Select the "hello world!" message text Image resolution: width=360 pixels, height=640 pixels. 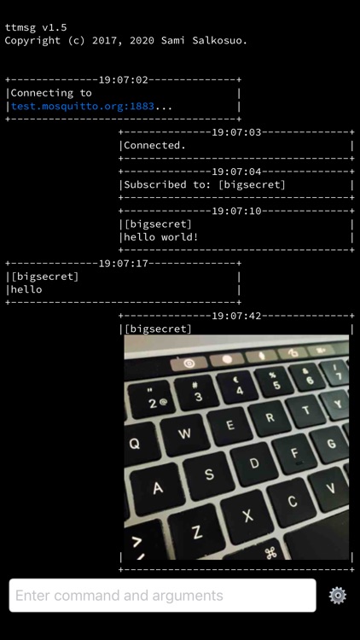(161, 236)
